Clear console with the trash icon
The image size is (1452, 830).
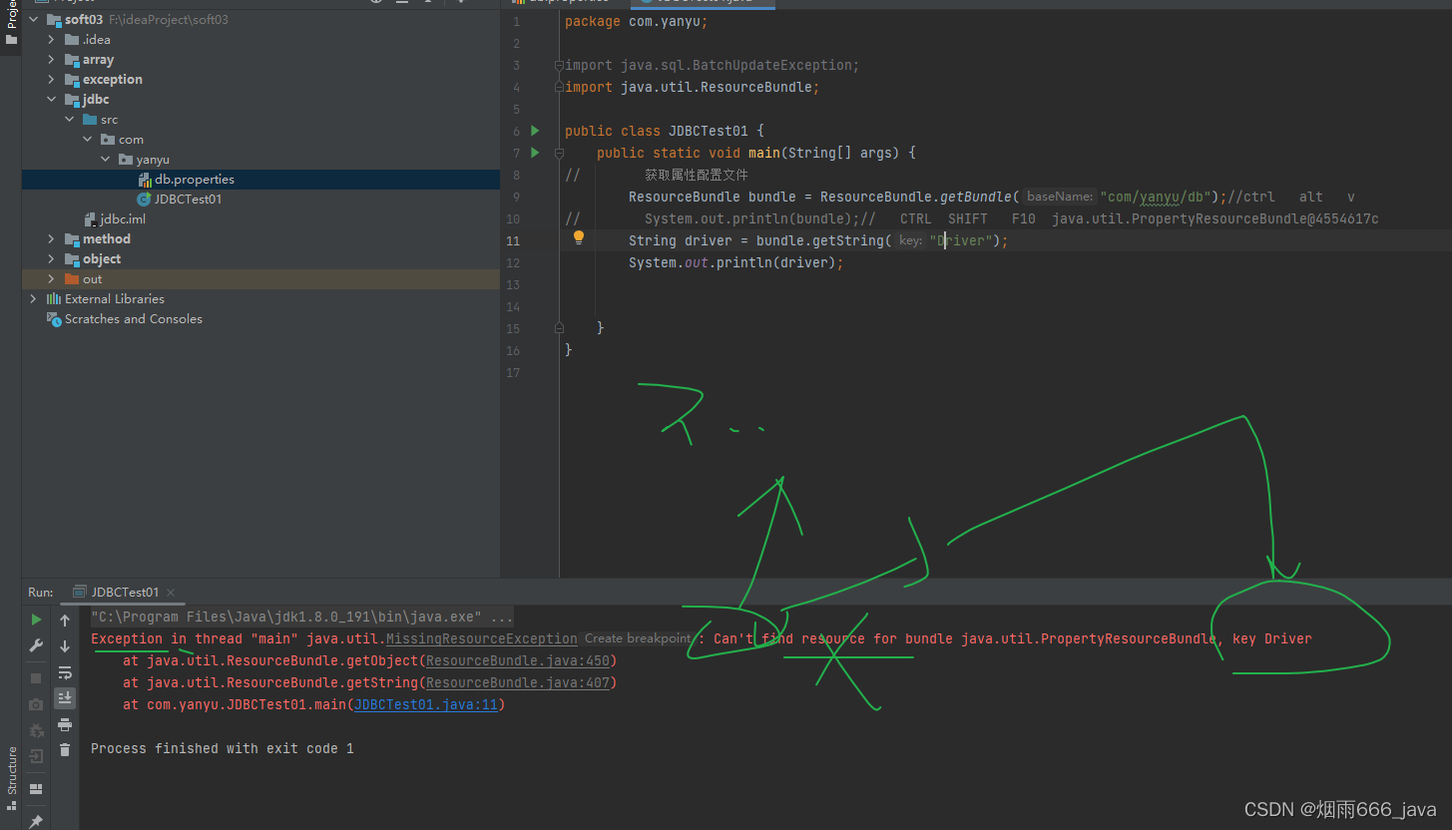tap(65, 749)
